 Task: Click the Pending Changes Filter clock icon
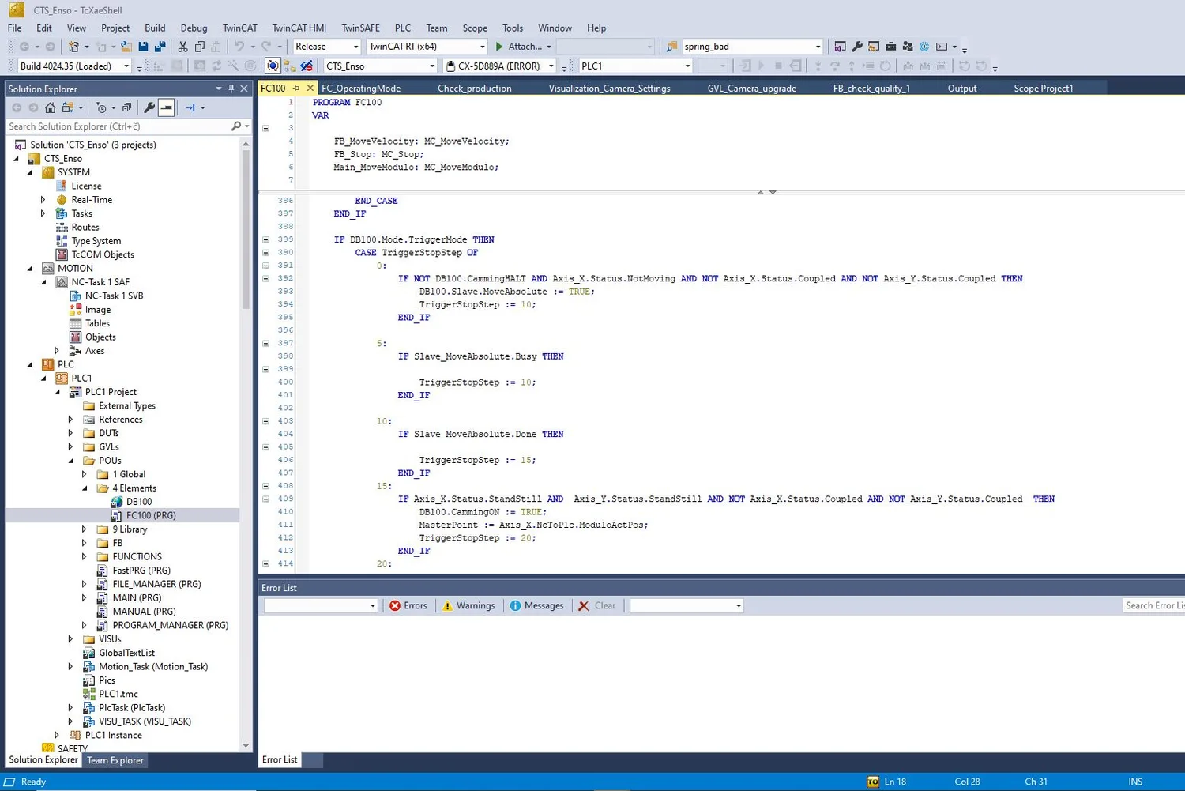tap(101, 107)
